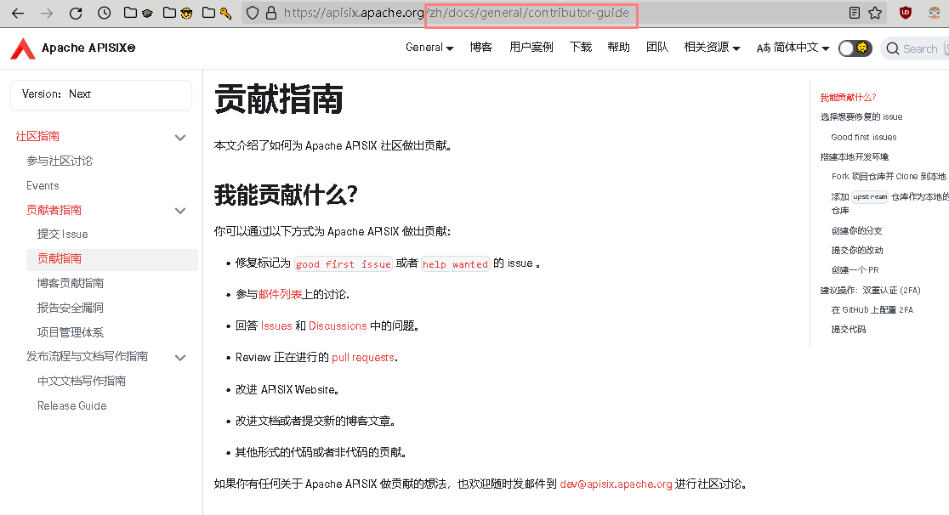Screen dimensions: 949x515
Task: Open site info via the padlock icon
Action: point(270,13)
